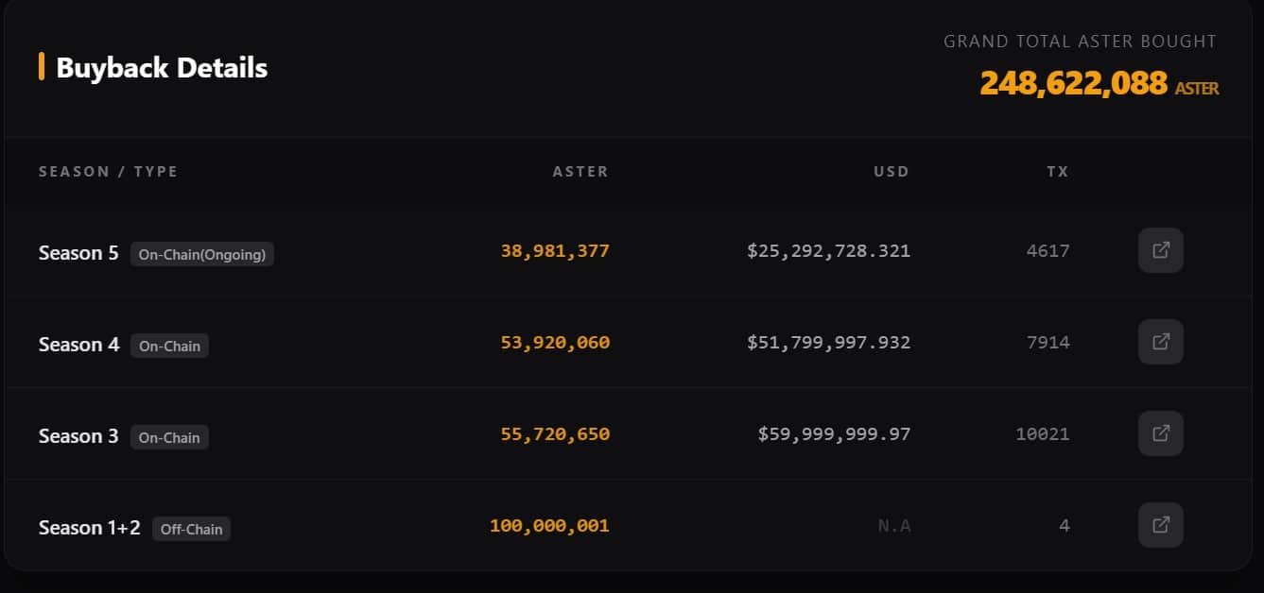Click the USD column header

coord(891,172)
